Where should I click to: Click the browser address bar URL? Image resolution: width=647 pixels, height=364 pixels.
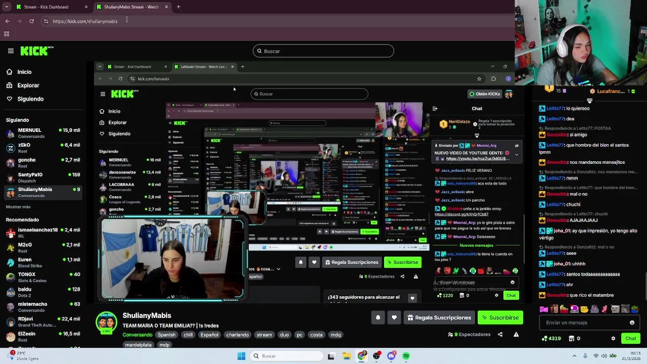85,21
